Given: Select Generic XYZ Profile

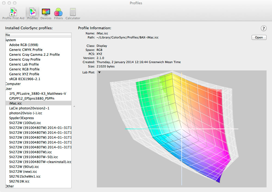Looking at the screenshot, I should pyautogui.click(x=38, y=74).
